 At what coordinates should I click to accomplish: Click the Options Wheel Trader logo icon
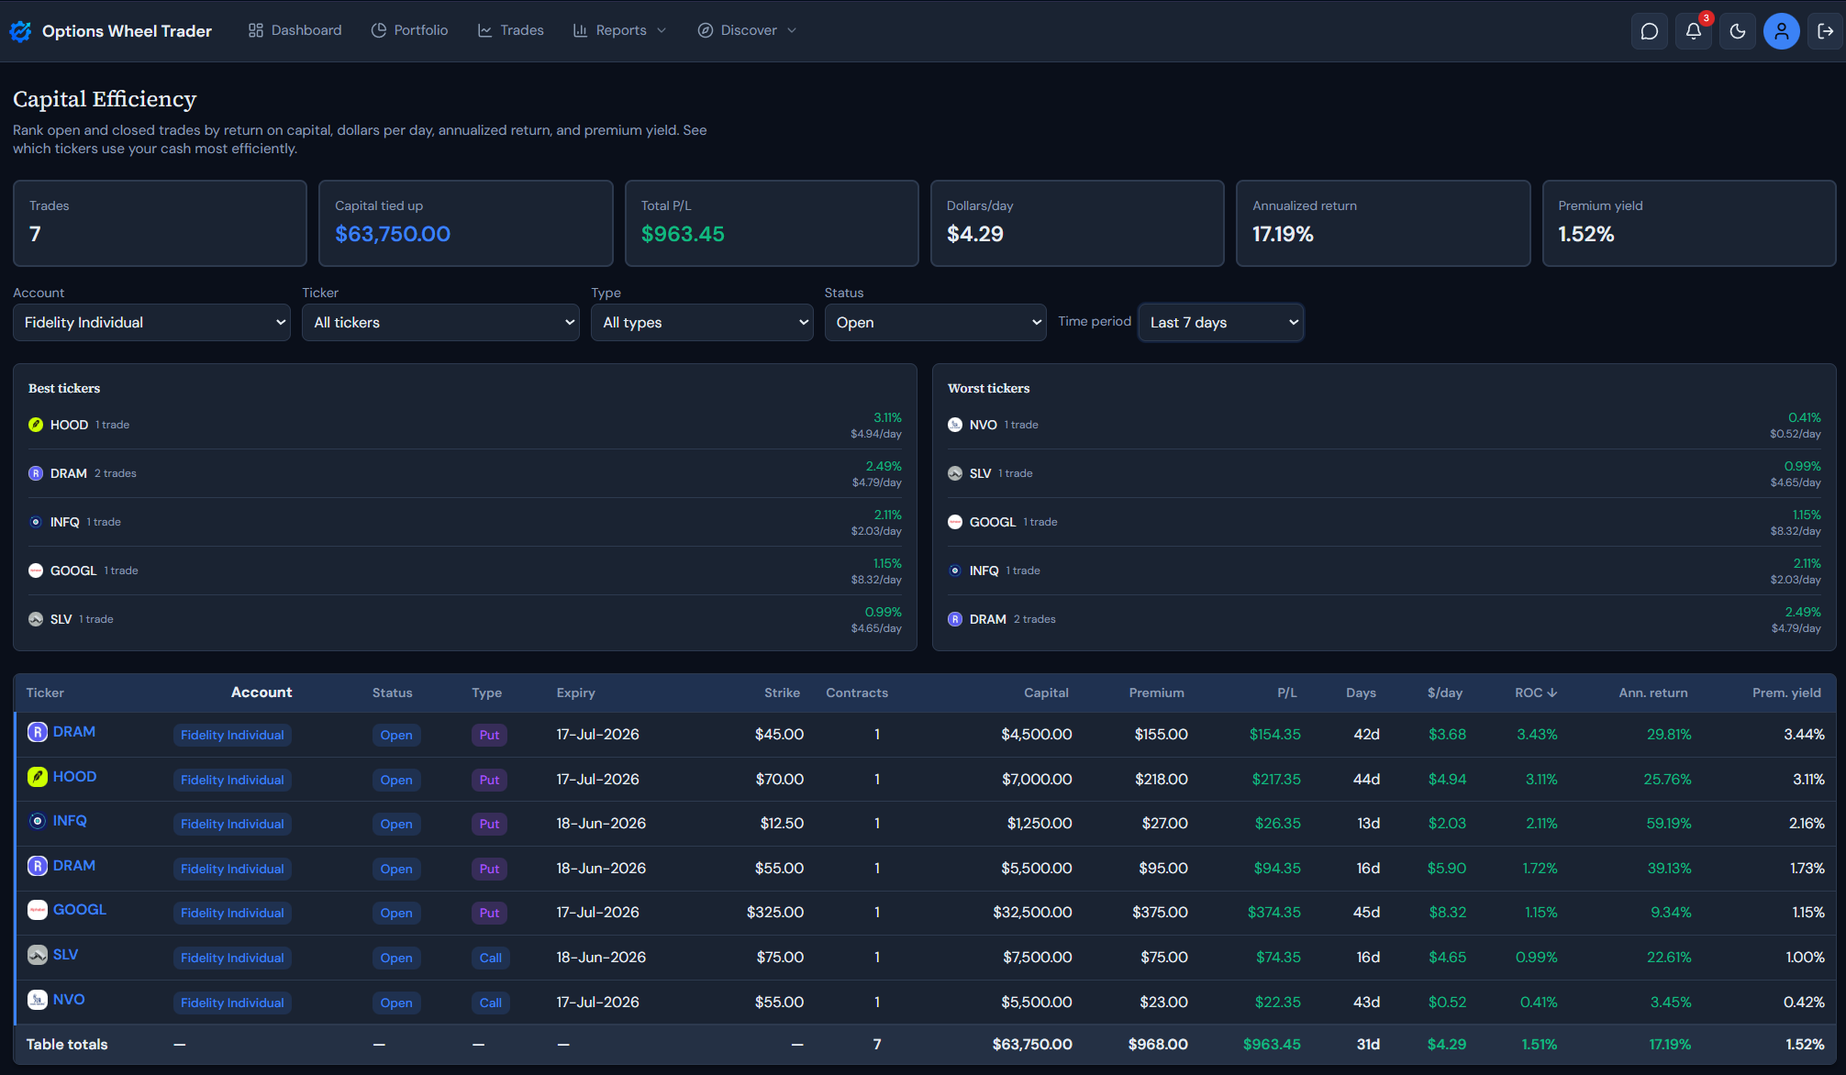point(20,31)
